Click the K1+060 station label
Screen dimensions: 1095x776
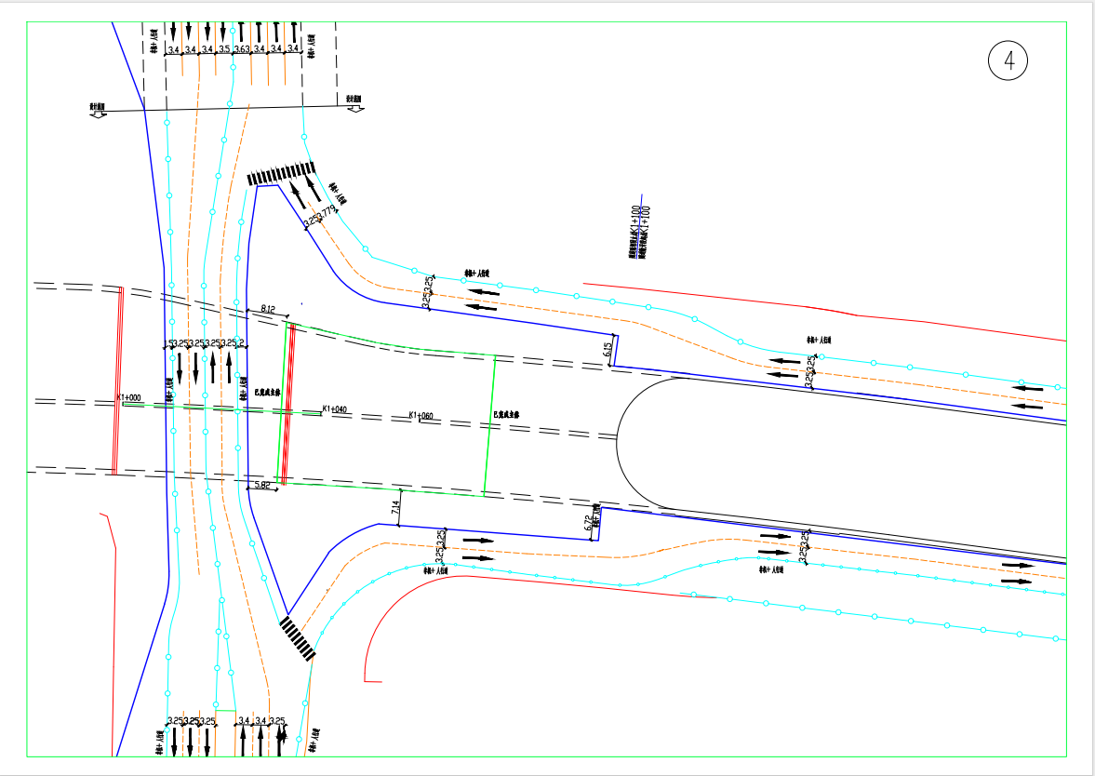(421, 415)
